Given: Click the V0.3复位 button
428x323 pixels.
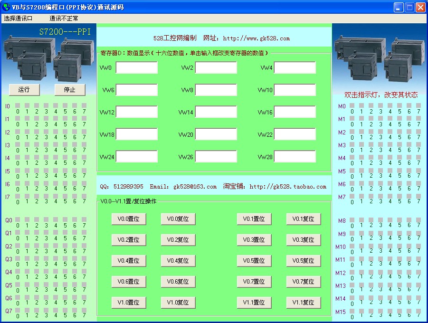Looking at the screenshot, I should click(304, 240).
